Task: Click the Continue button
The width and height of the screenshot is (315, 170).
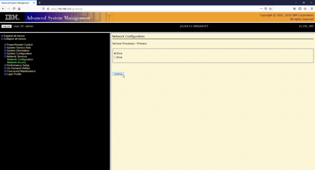Action: tap(118, 74)
